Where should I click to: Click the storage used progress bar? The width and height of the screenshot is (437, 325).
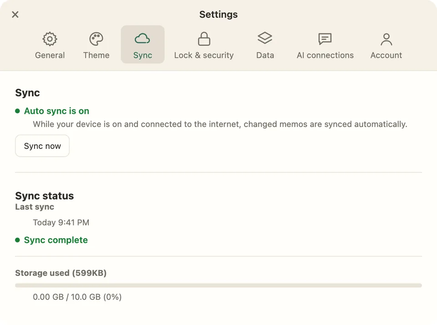[218, 285]
